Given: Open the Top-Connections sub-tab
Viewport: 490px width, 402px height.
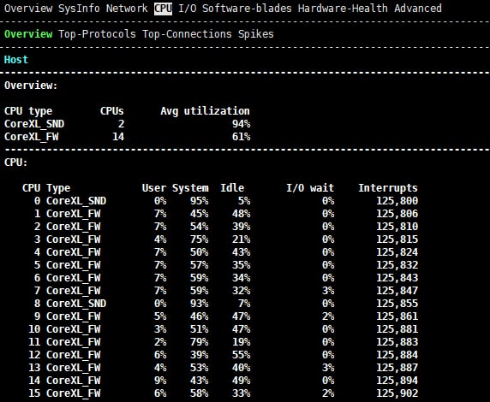Looking at the screenshot, I should pos(187,34).
